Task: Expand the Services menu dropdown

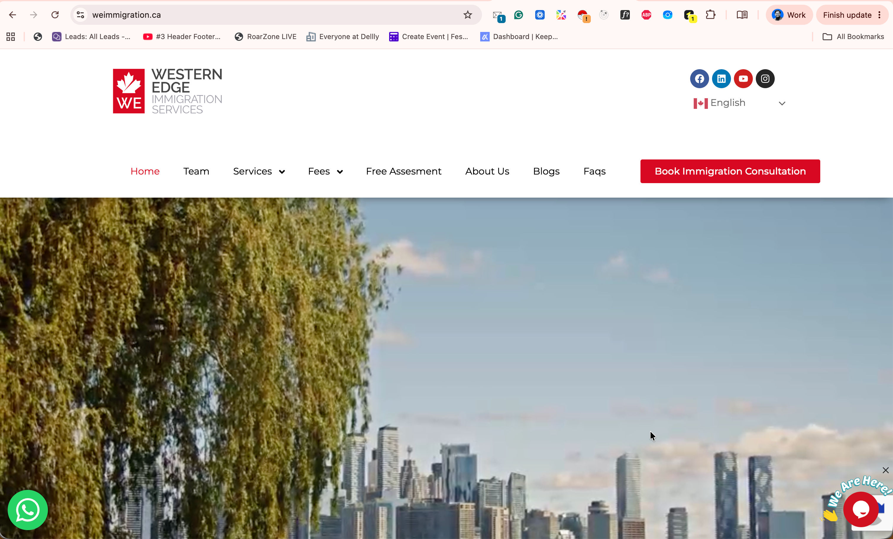Action: tap(259, 172)
